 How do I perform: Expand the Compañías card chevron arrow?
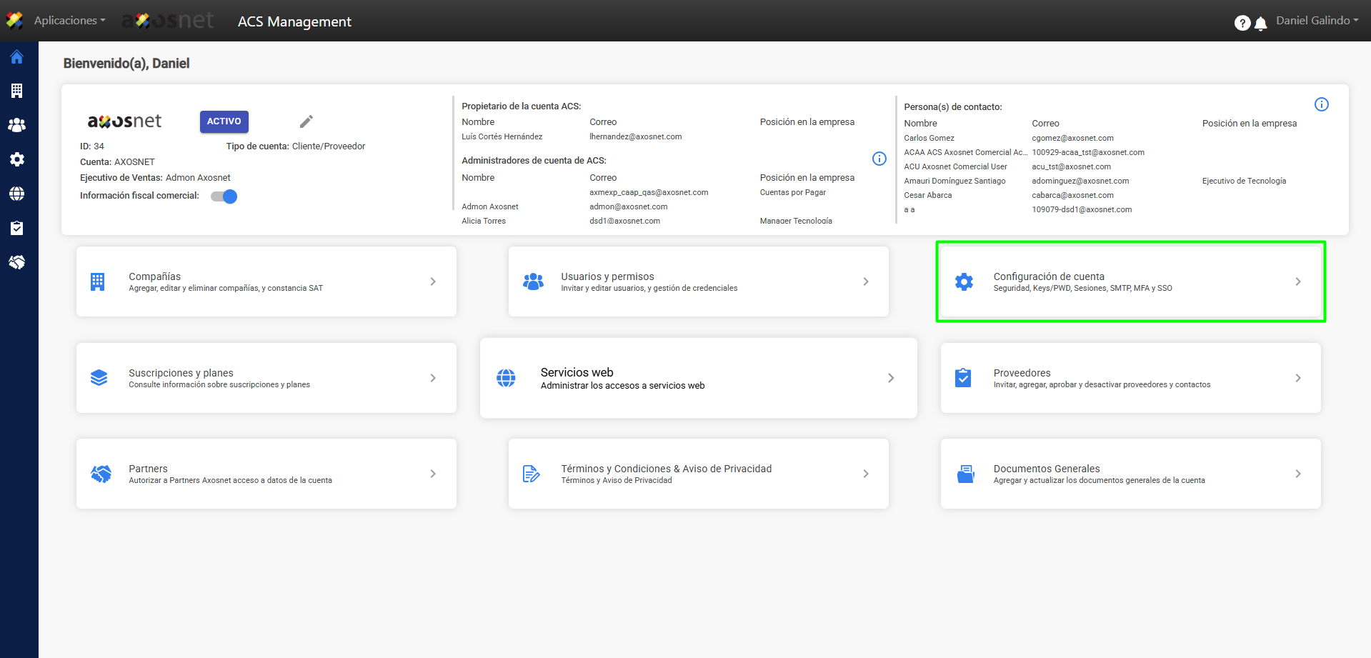(x=433, y=281)
